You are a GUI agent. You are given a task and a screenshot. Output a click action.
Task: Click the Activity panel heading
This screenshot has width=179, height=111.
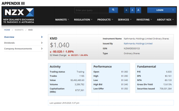[55, 67]
